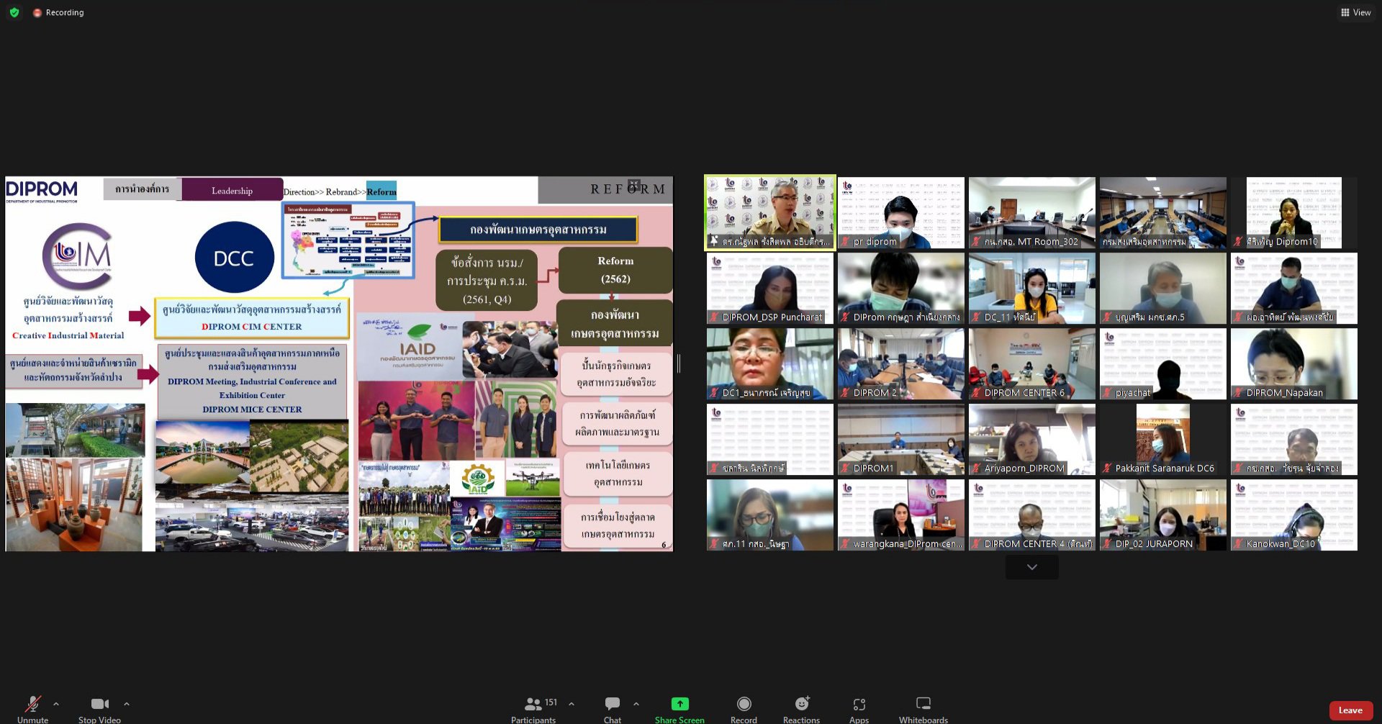Click the divider handle between share and gallery
Image resolution: width=1382 pixels, height=724 pixels.
679,363
